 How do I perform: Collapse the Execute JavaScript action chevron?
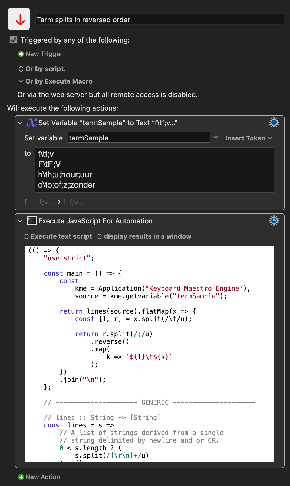pyautogui.click(x=20, y=221)
